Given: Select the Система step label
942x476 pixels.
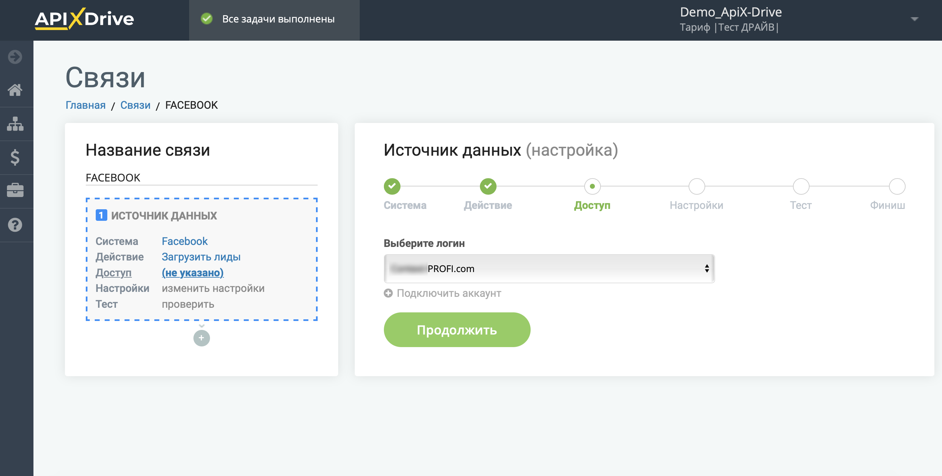Looking at the screenshot, I should [x=405, y=205].
